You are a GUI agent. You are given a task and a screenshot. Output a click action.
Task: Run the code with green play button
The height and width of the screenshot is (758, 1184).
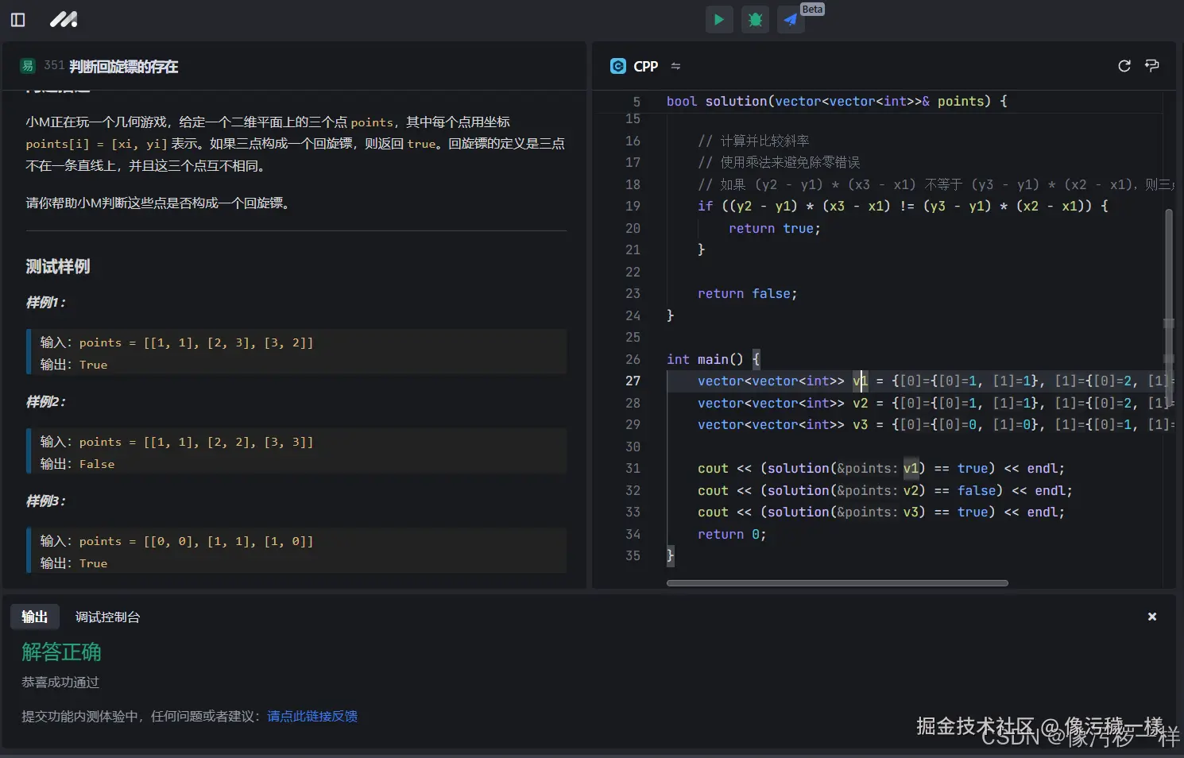pos(718,20)
